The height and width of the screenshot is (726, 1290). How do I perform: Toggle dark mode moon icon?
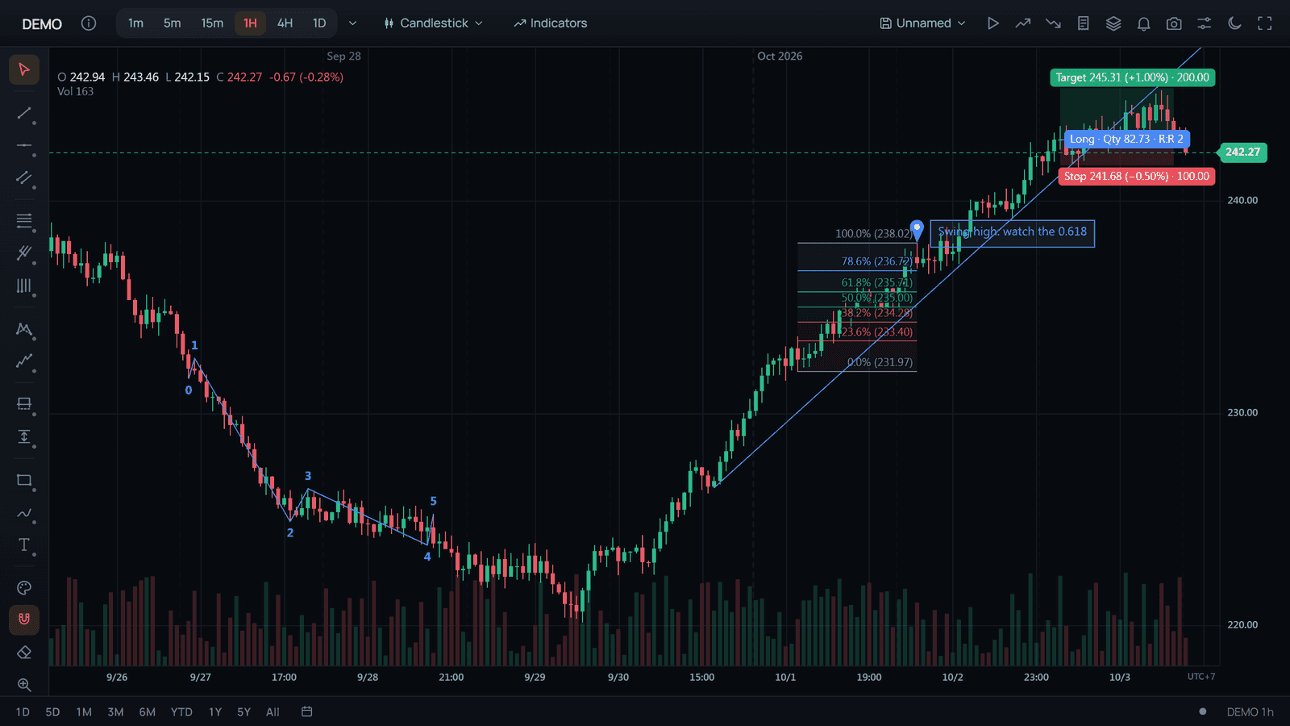point(1234,23)
